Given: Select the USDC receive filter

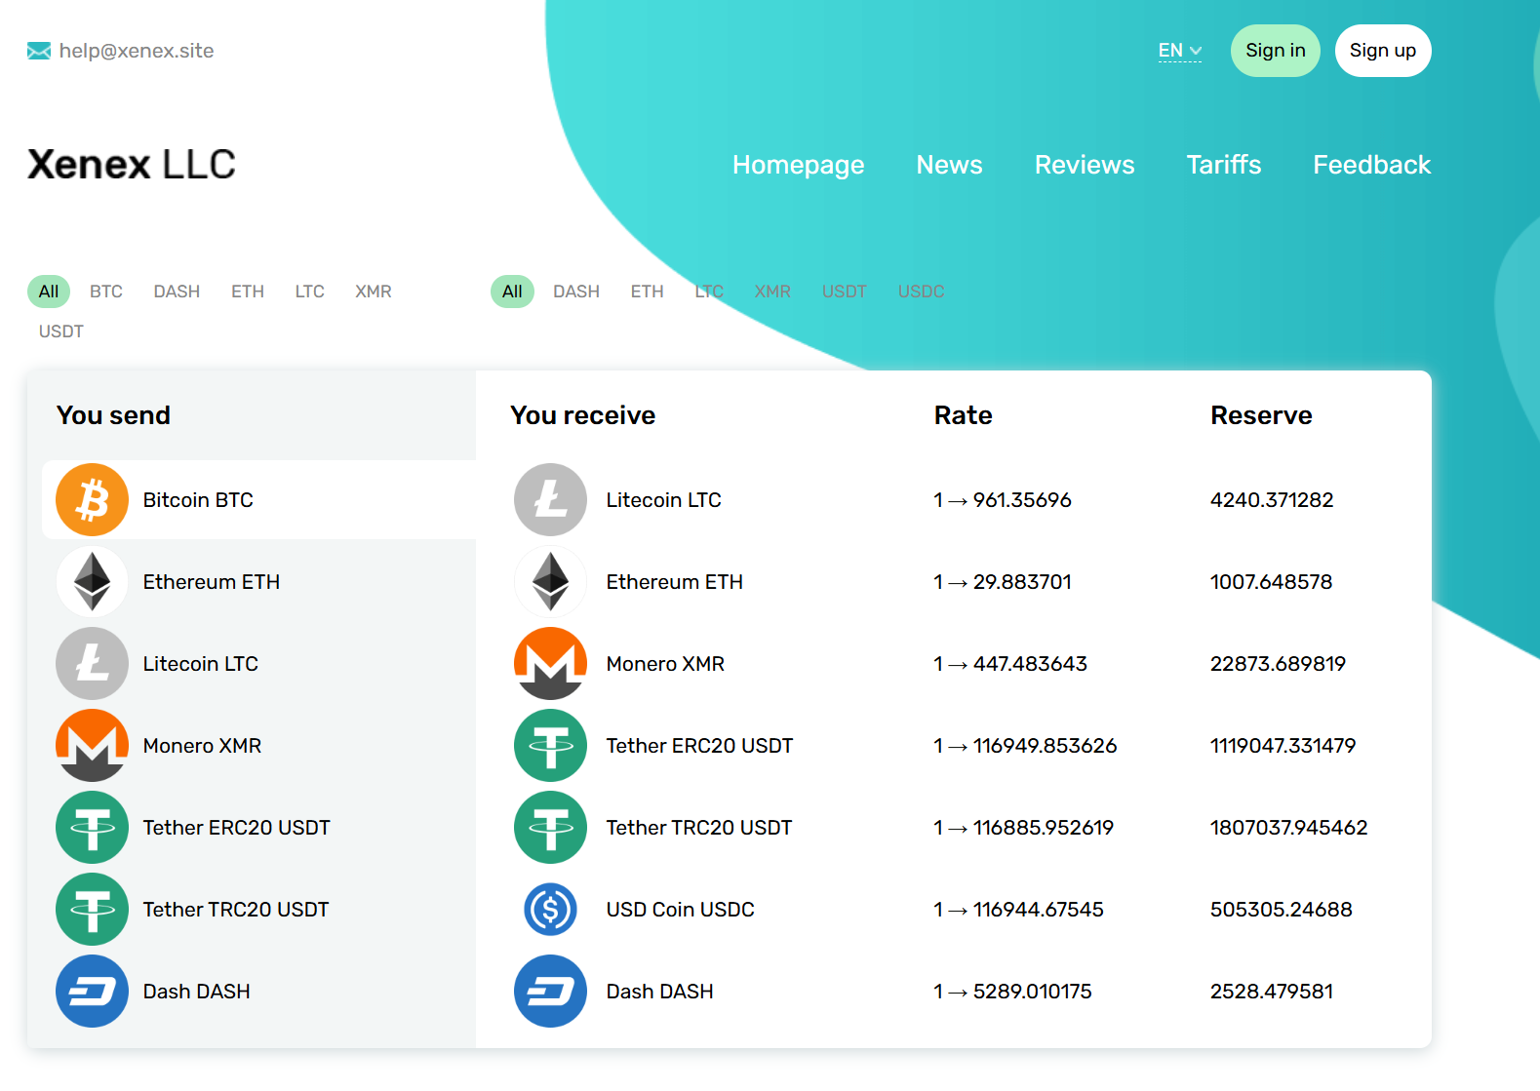Looking at the screenshot, I should click(922, 292).
